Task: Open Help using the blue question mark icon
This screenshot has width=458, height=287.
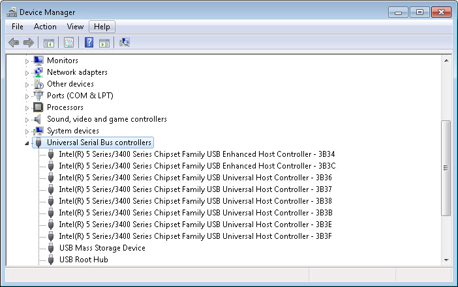Action: pos(89,42)
